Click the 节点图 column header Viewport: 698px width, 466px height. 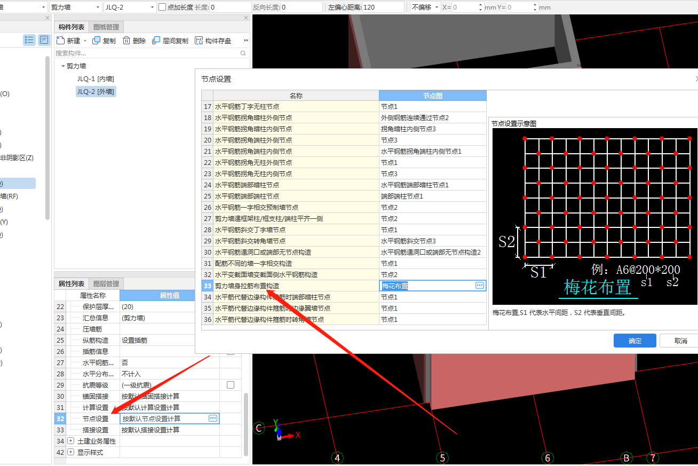[433, 96]
